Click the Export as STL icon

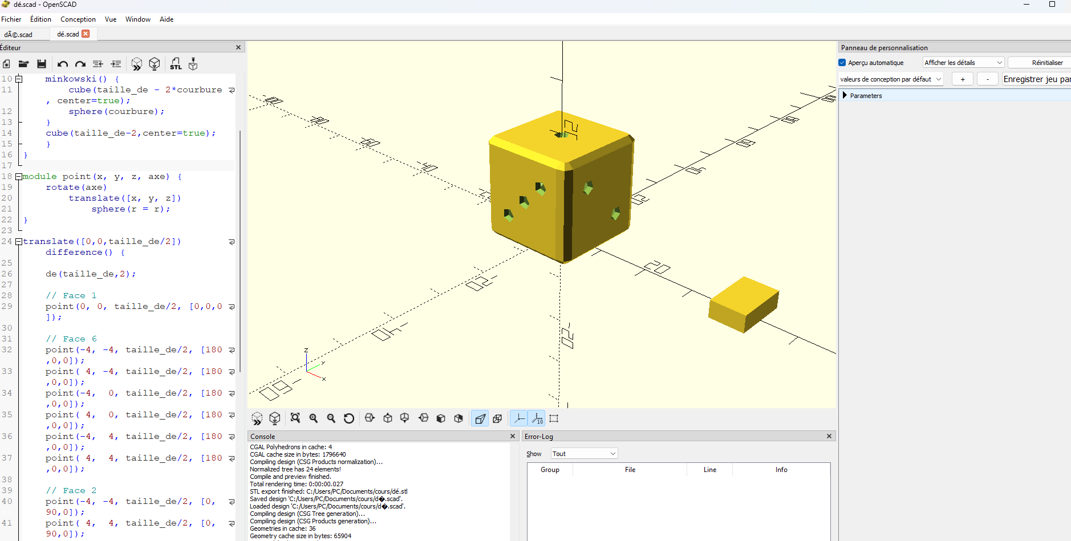click(x=176, y=64)
